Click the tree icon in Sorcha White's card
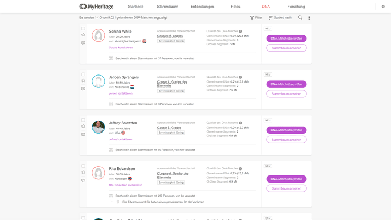391x220 pixels. pyautogui.click(x=111, y=58)
